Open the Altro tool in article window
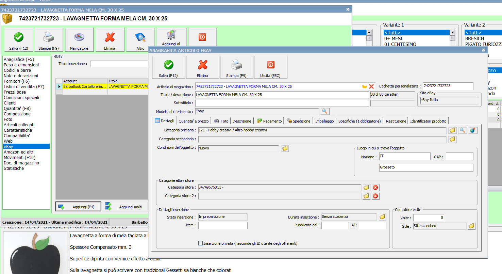The image size is (502, 274). (140, 40)
